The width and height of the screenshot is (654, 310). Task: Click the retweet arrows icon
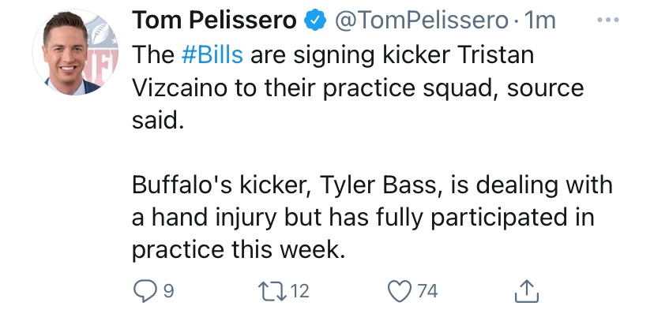[x=272, y=290]
